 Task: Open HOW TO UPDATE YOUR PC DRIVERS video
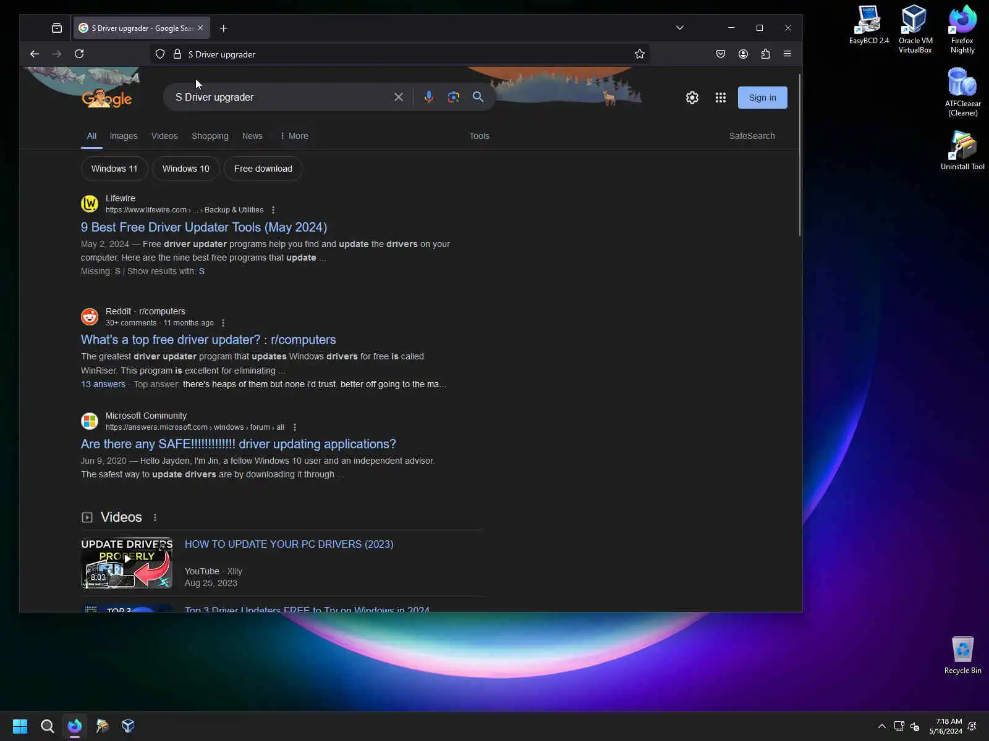click(289, 544)
